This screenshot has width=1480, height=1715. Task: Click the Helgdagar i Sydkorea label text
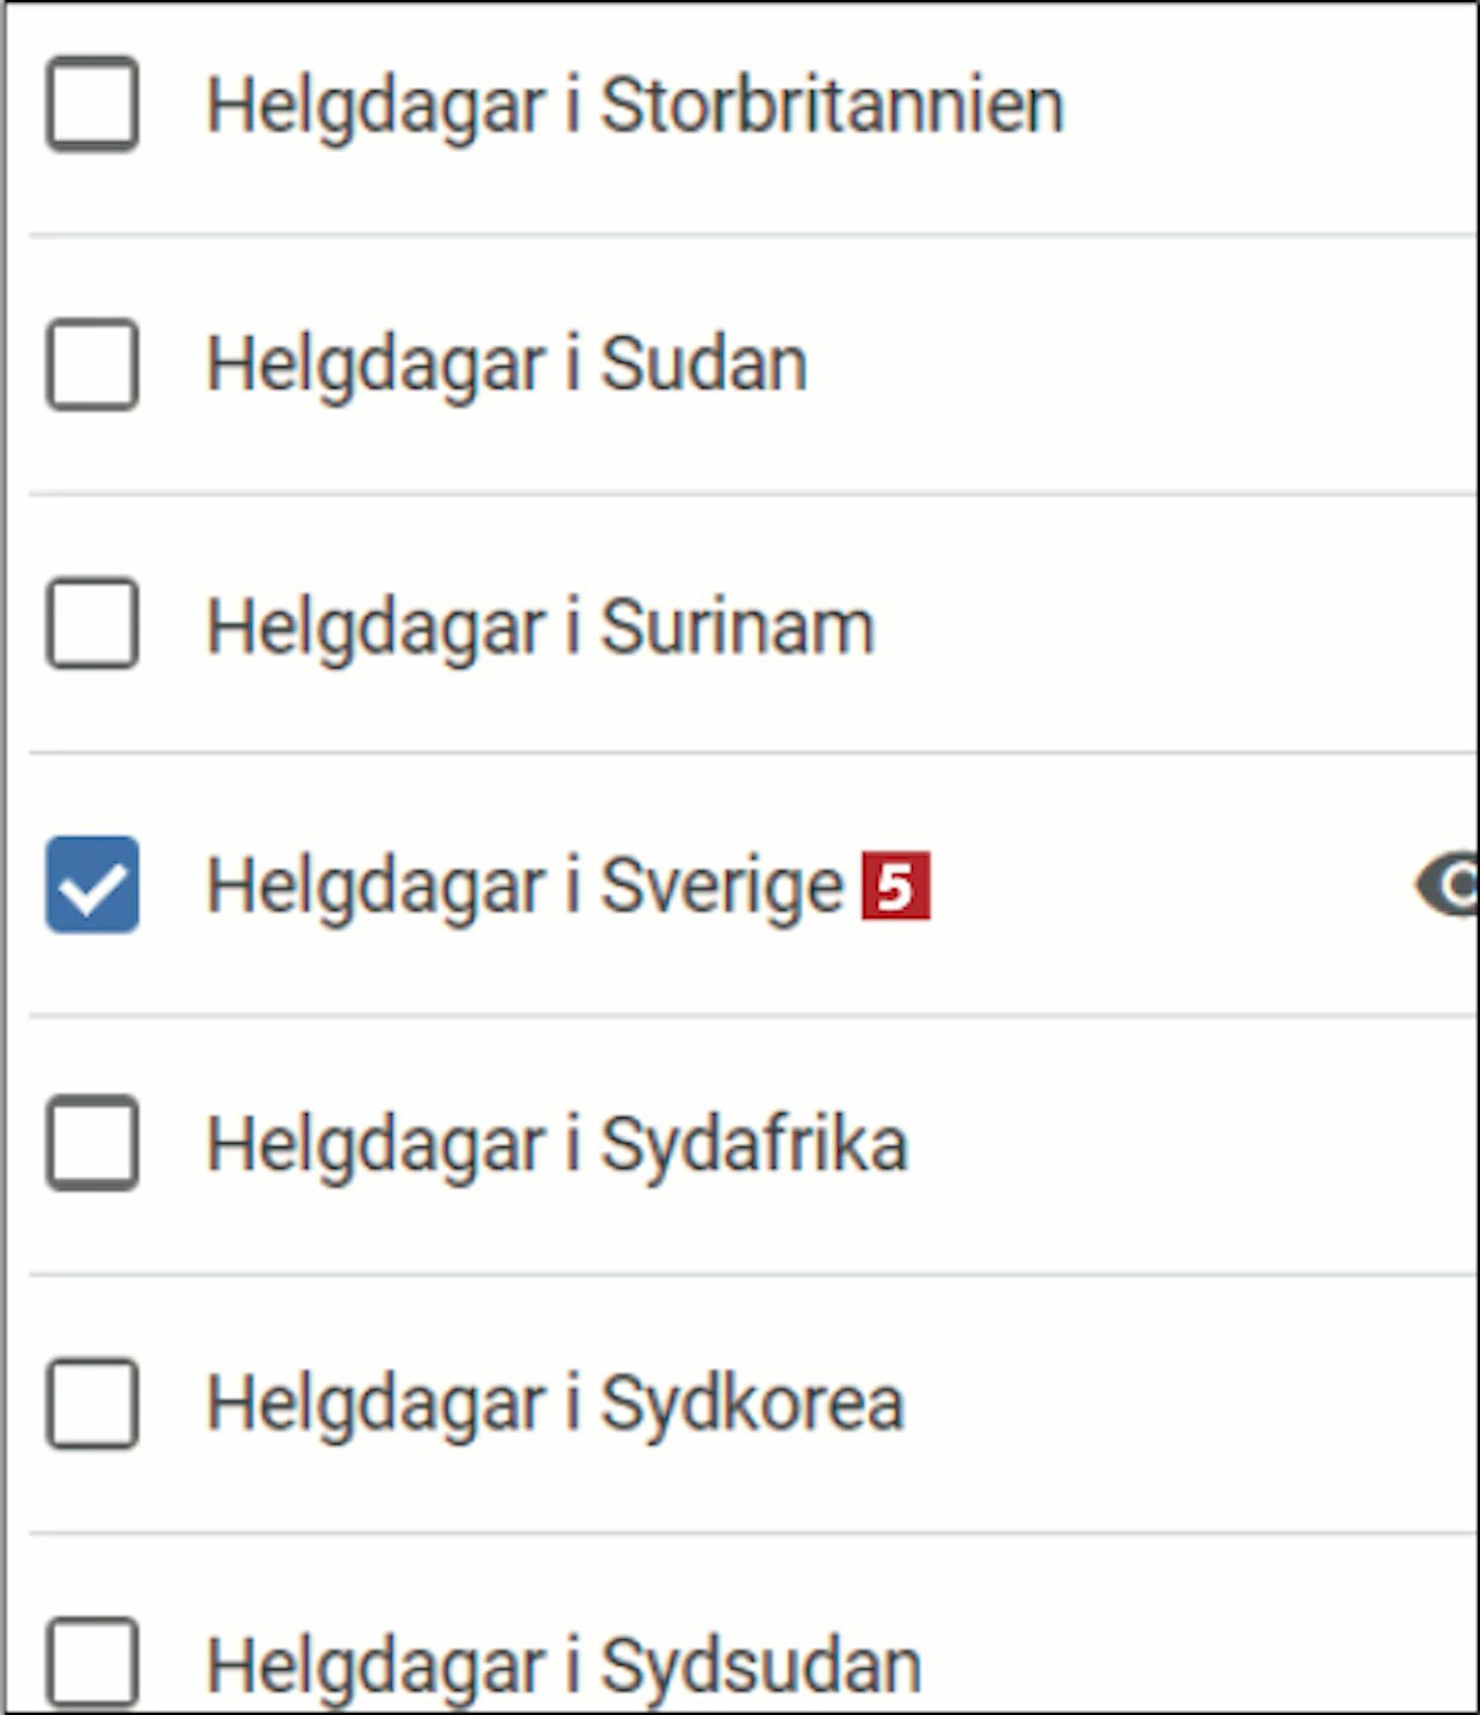pyautogui.click(x=555, y=1404)
